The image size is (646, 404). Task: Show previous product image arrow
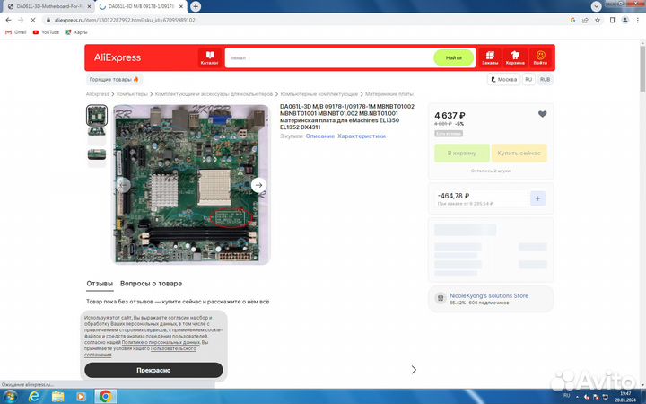point(123,185)
